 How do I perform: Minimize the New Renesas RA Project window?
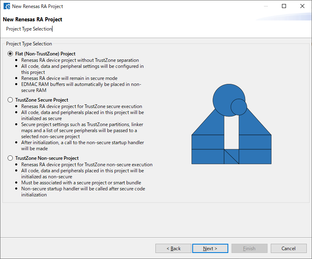pyautogui.click(x=265, y=6)
